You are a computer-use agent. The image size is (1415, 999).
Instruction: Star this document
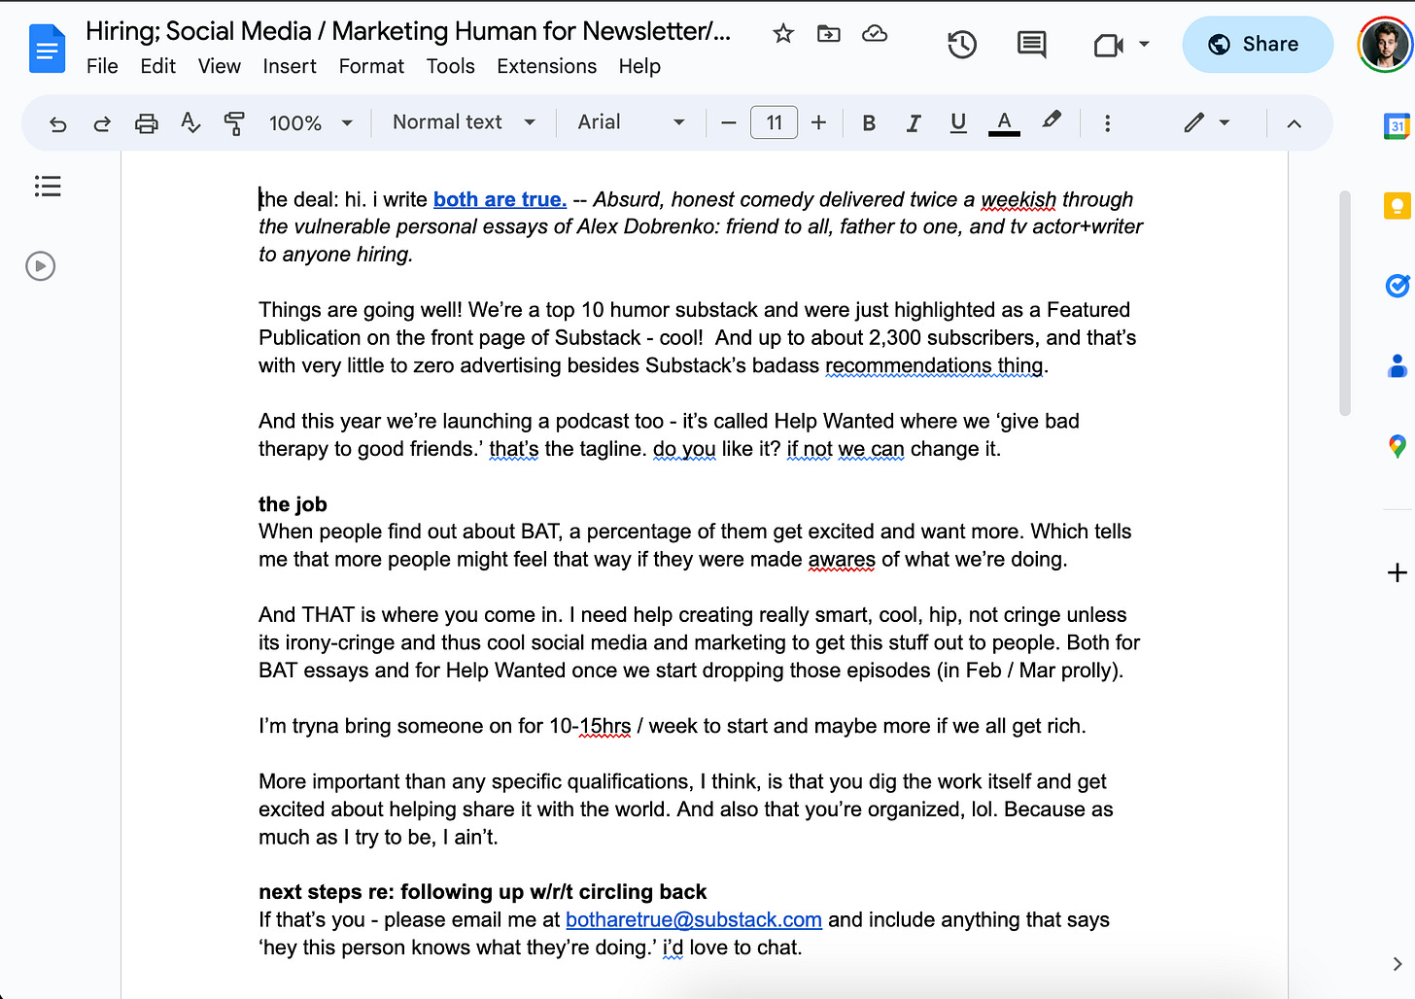[x=783, y=34]
